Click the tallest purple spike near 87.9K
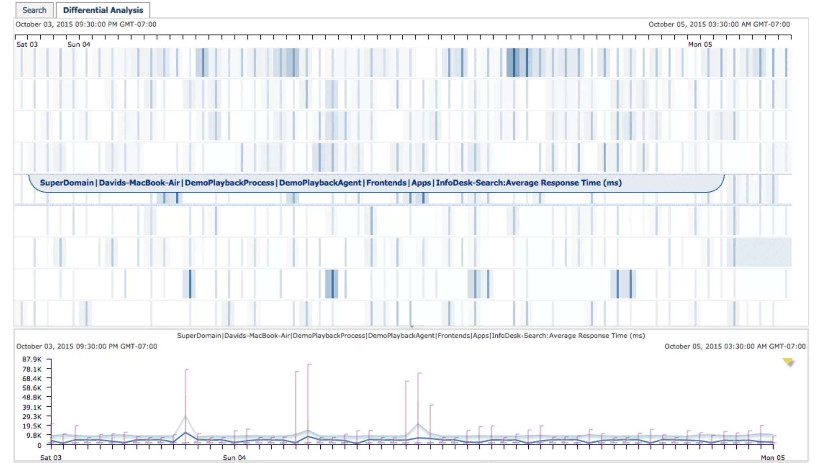 coord(309,366)
